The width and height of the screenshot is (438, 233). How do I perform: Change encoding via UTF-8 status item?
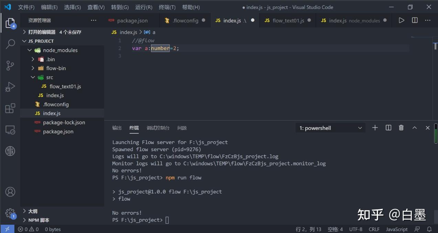tap(356, 229)
